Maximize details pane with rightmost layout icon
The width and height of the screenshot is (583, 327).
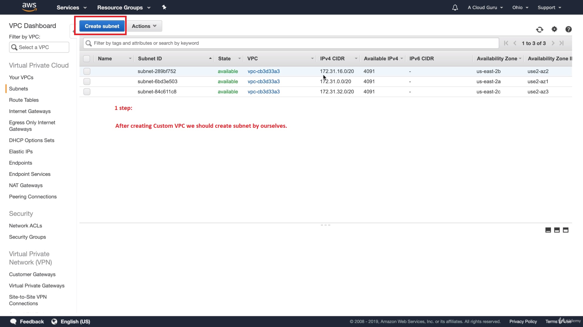click(566, 230)
